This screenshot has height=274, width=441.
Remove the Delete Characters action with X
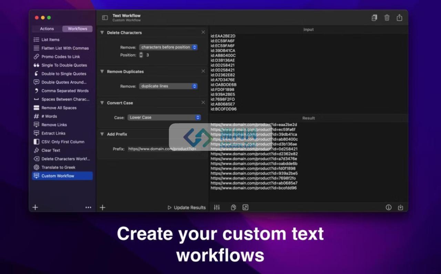point(203,32)
